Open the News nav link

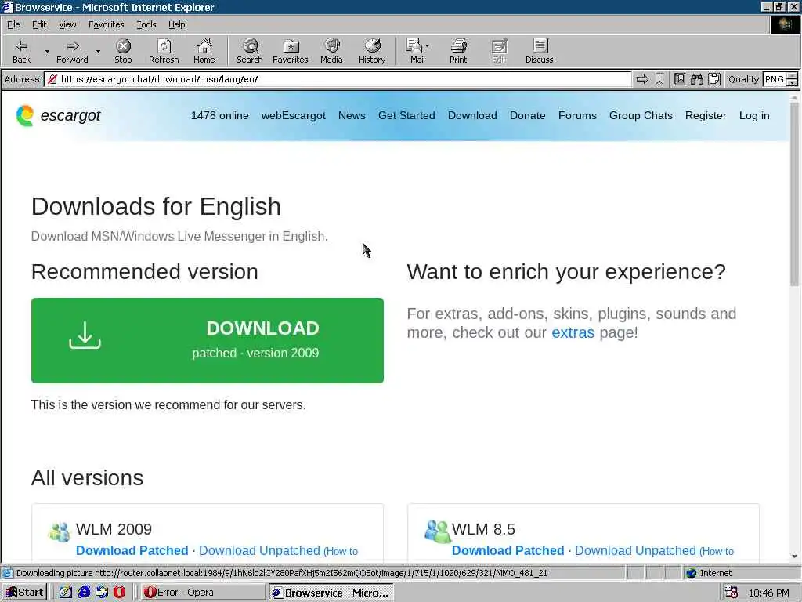(352, 115)
